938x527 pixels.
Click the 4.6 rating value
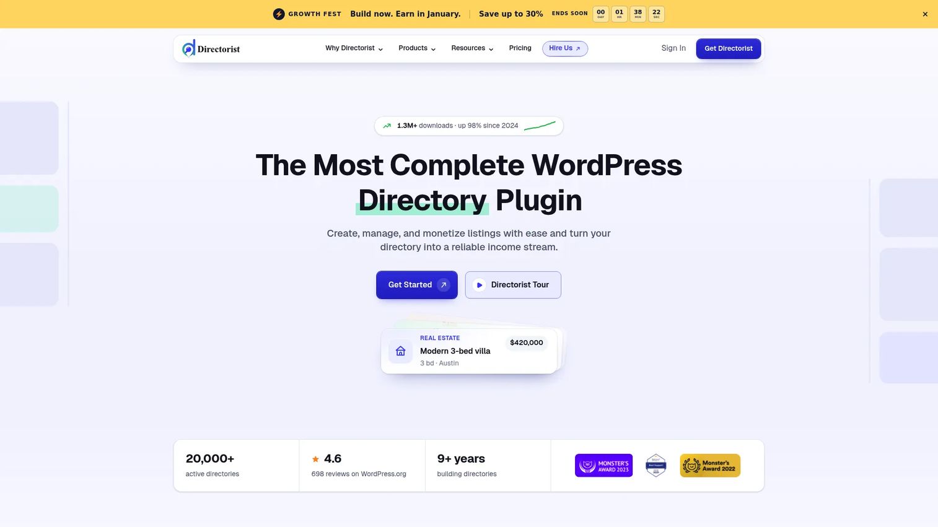pyautogui.click(x=333, y=459)
